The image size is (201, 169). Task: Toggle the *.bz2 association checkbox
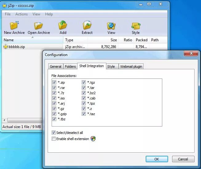coord(84,93)
